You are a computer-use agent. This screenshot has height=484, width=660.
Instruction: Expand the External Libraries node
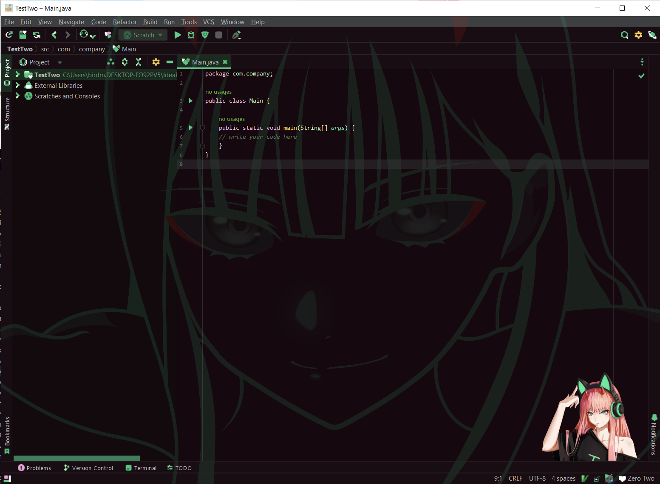pos(17,85)
